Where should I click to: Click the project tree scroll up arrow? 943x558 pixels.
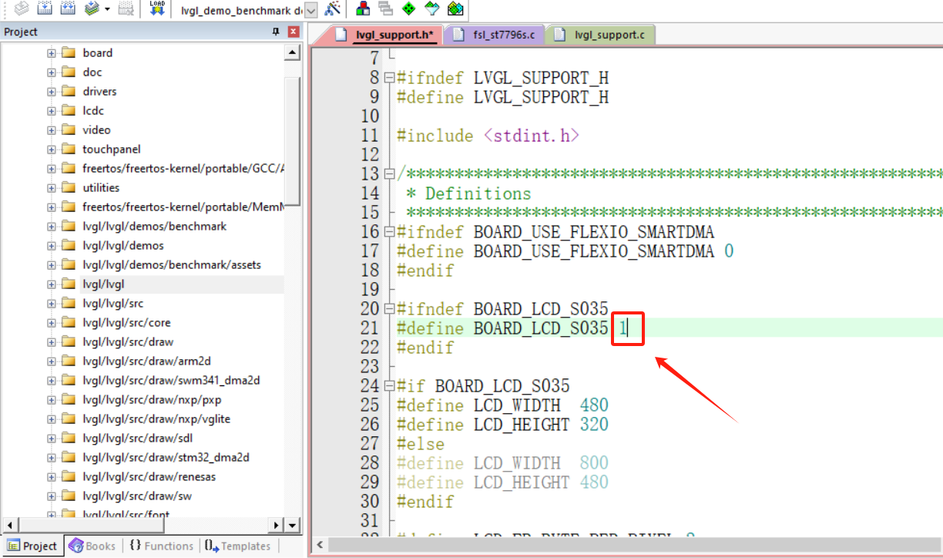tap(293, 53)
